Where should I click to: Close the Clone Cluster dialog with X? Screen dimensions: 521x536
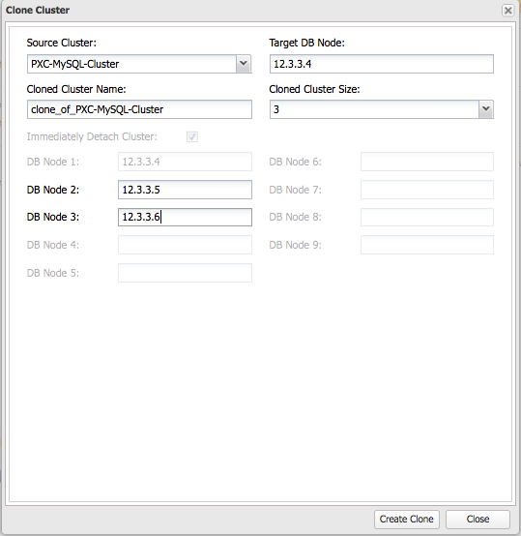507,11
